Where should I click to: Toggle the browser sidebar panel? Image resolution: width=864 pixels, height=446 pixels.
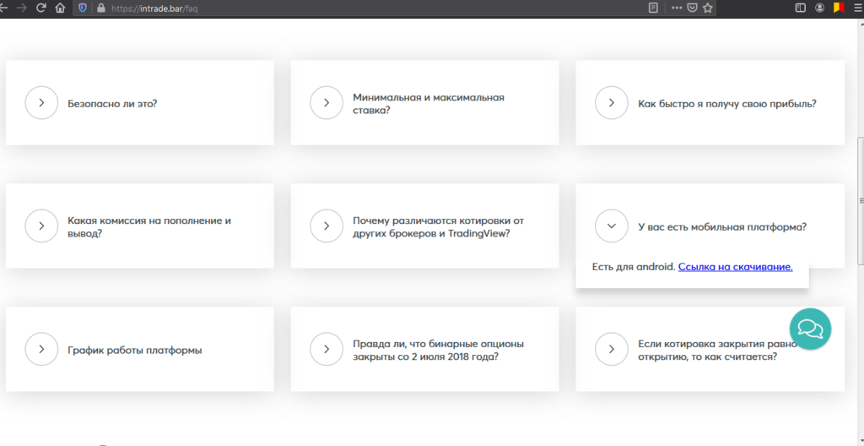click(801, 8)
